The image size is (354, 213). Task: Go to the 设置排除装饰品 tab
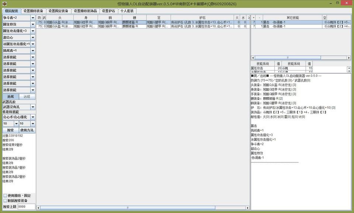[85, 11]
